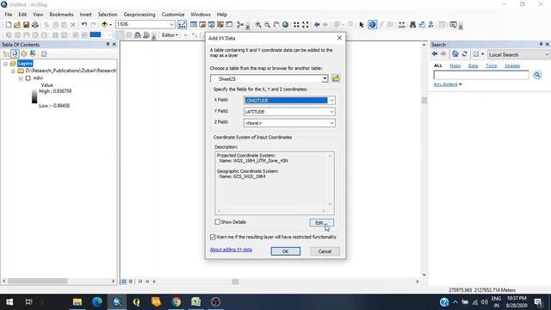Open the Y Field dropdown
The height and width of the screenshot is (310, 551).
[331, 112]
